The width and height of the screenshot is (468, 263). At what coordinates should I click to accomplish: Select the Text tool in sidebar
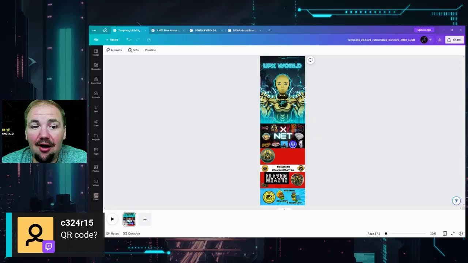(x=96, y=109)
